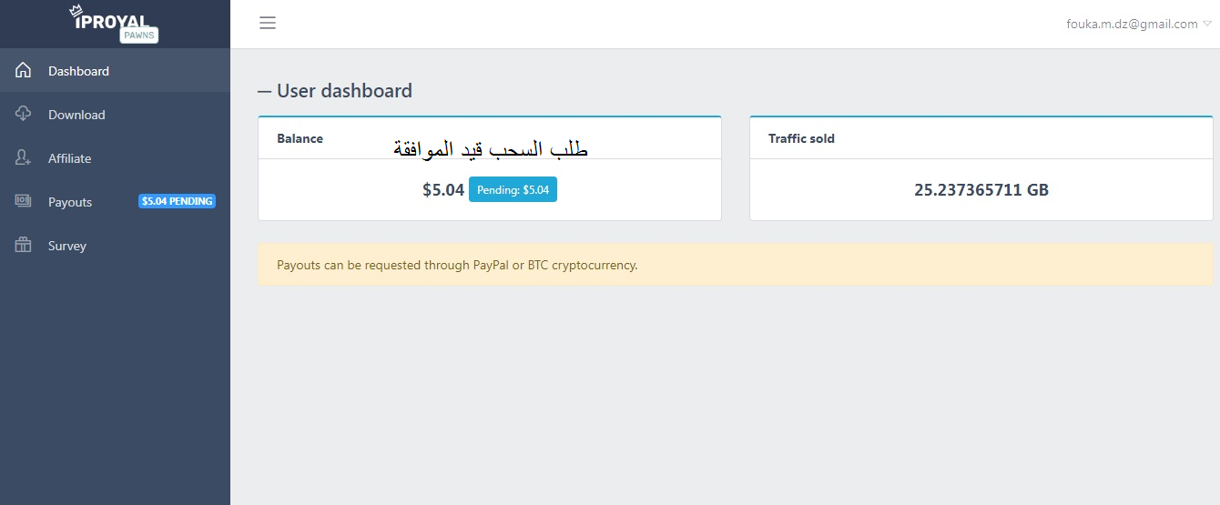Click the Survey gift icon

(24, 246)
